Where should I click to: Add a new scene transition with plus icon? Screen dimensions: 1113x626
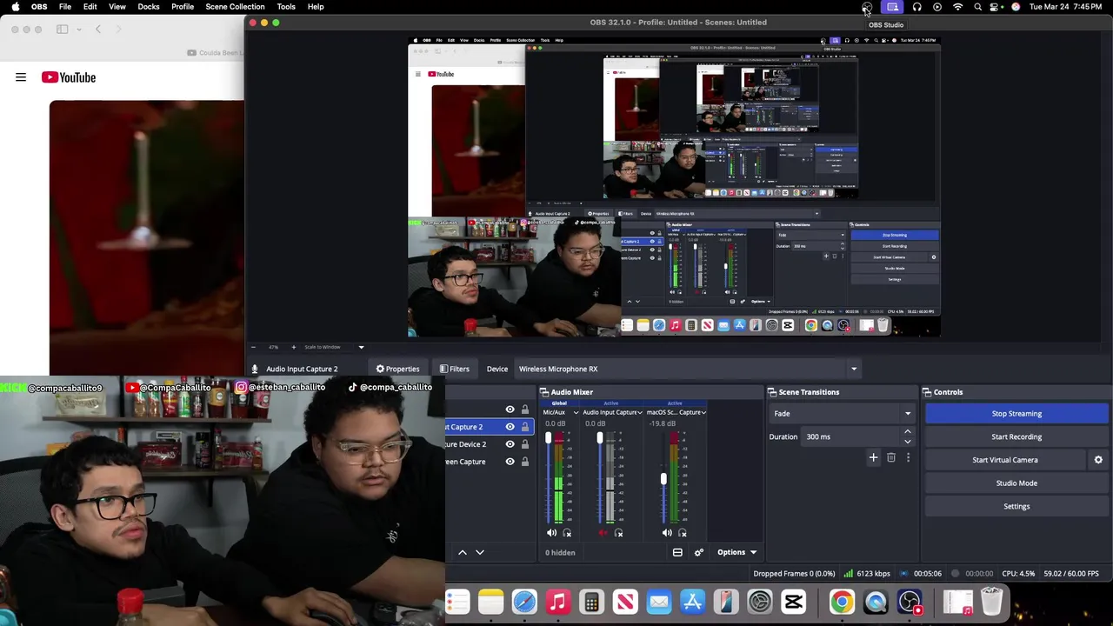(873, 457)
